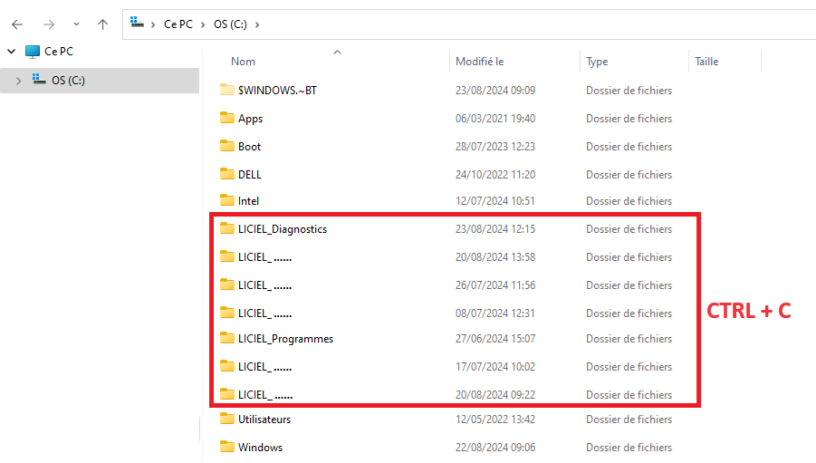Image resolution: width=816 pixels, height=463 pixels.
Task: Click the date '22/08/2024 09:06'
Action: coord(495,448)
